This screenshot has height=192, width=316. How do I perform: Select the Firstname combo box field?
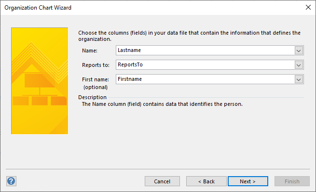209,79
